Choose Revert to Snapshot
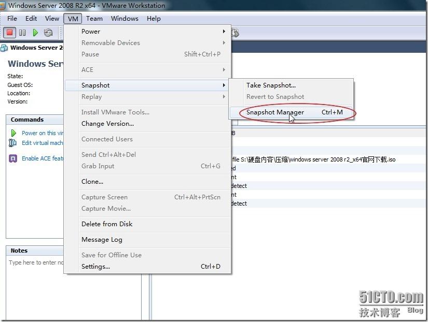The width and height of the screenshot is (428, 322). [x=291, y=97]
